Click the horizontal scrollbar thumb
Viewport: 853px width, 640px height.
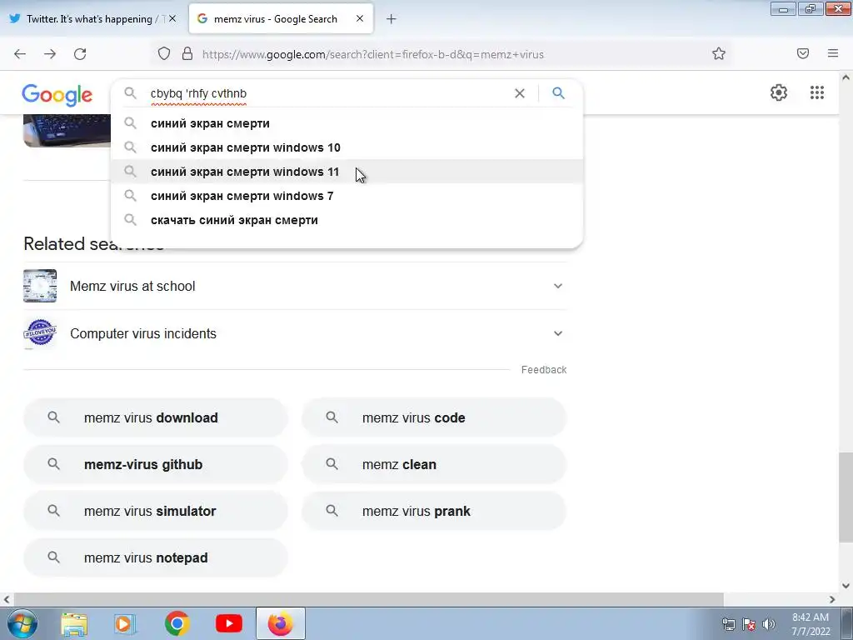pyautogui.click(x=369, y=599)
